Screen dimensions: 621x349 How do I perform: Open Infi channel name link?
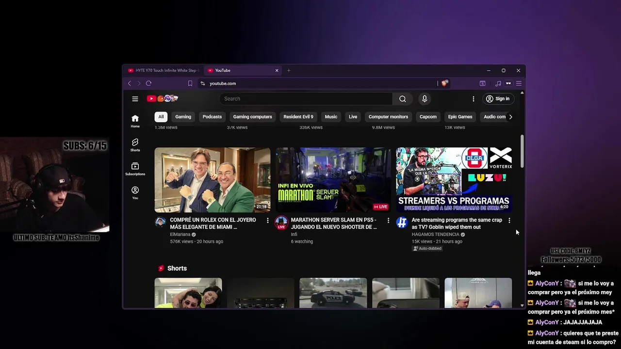point(294,235)
